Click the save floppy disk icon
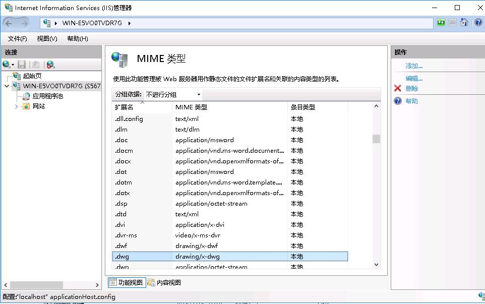The image size is (485, 304). [22, 65]
